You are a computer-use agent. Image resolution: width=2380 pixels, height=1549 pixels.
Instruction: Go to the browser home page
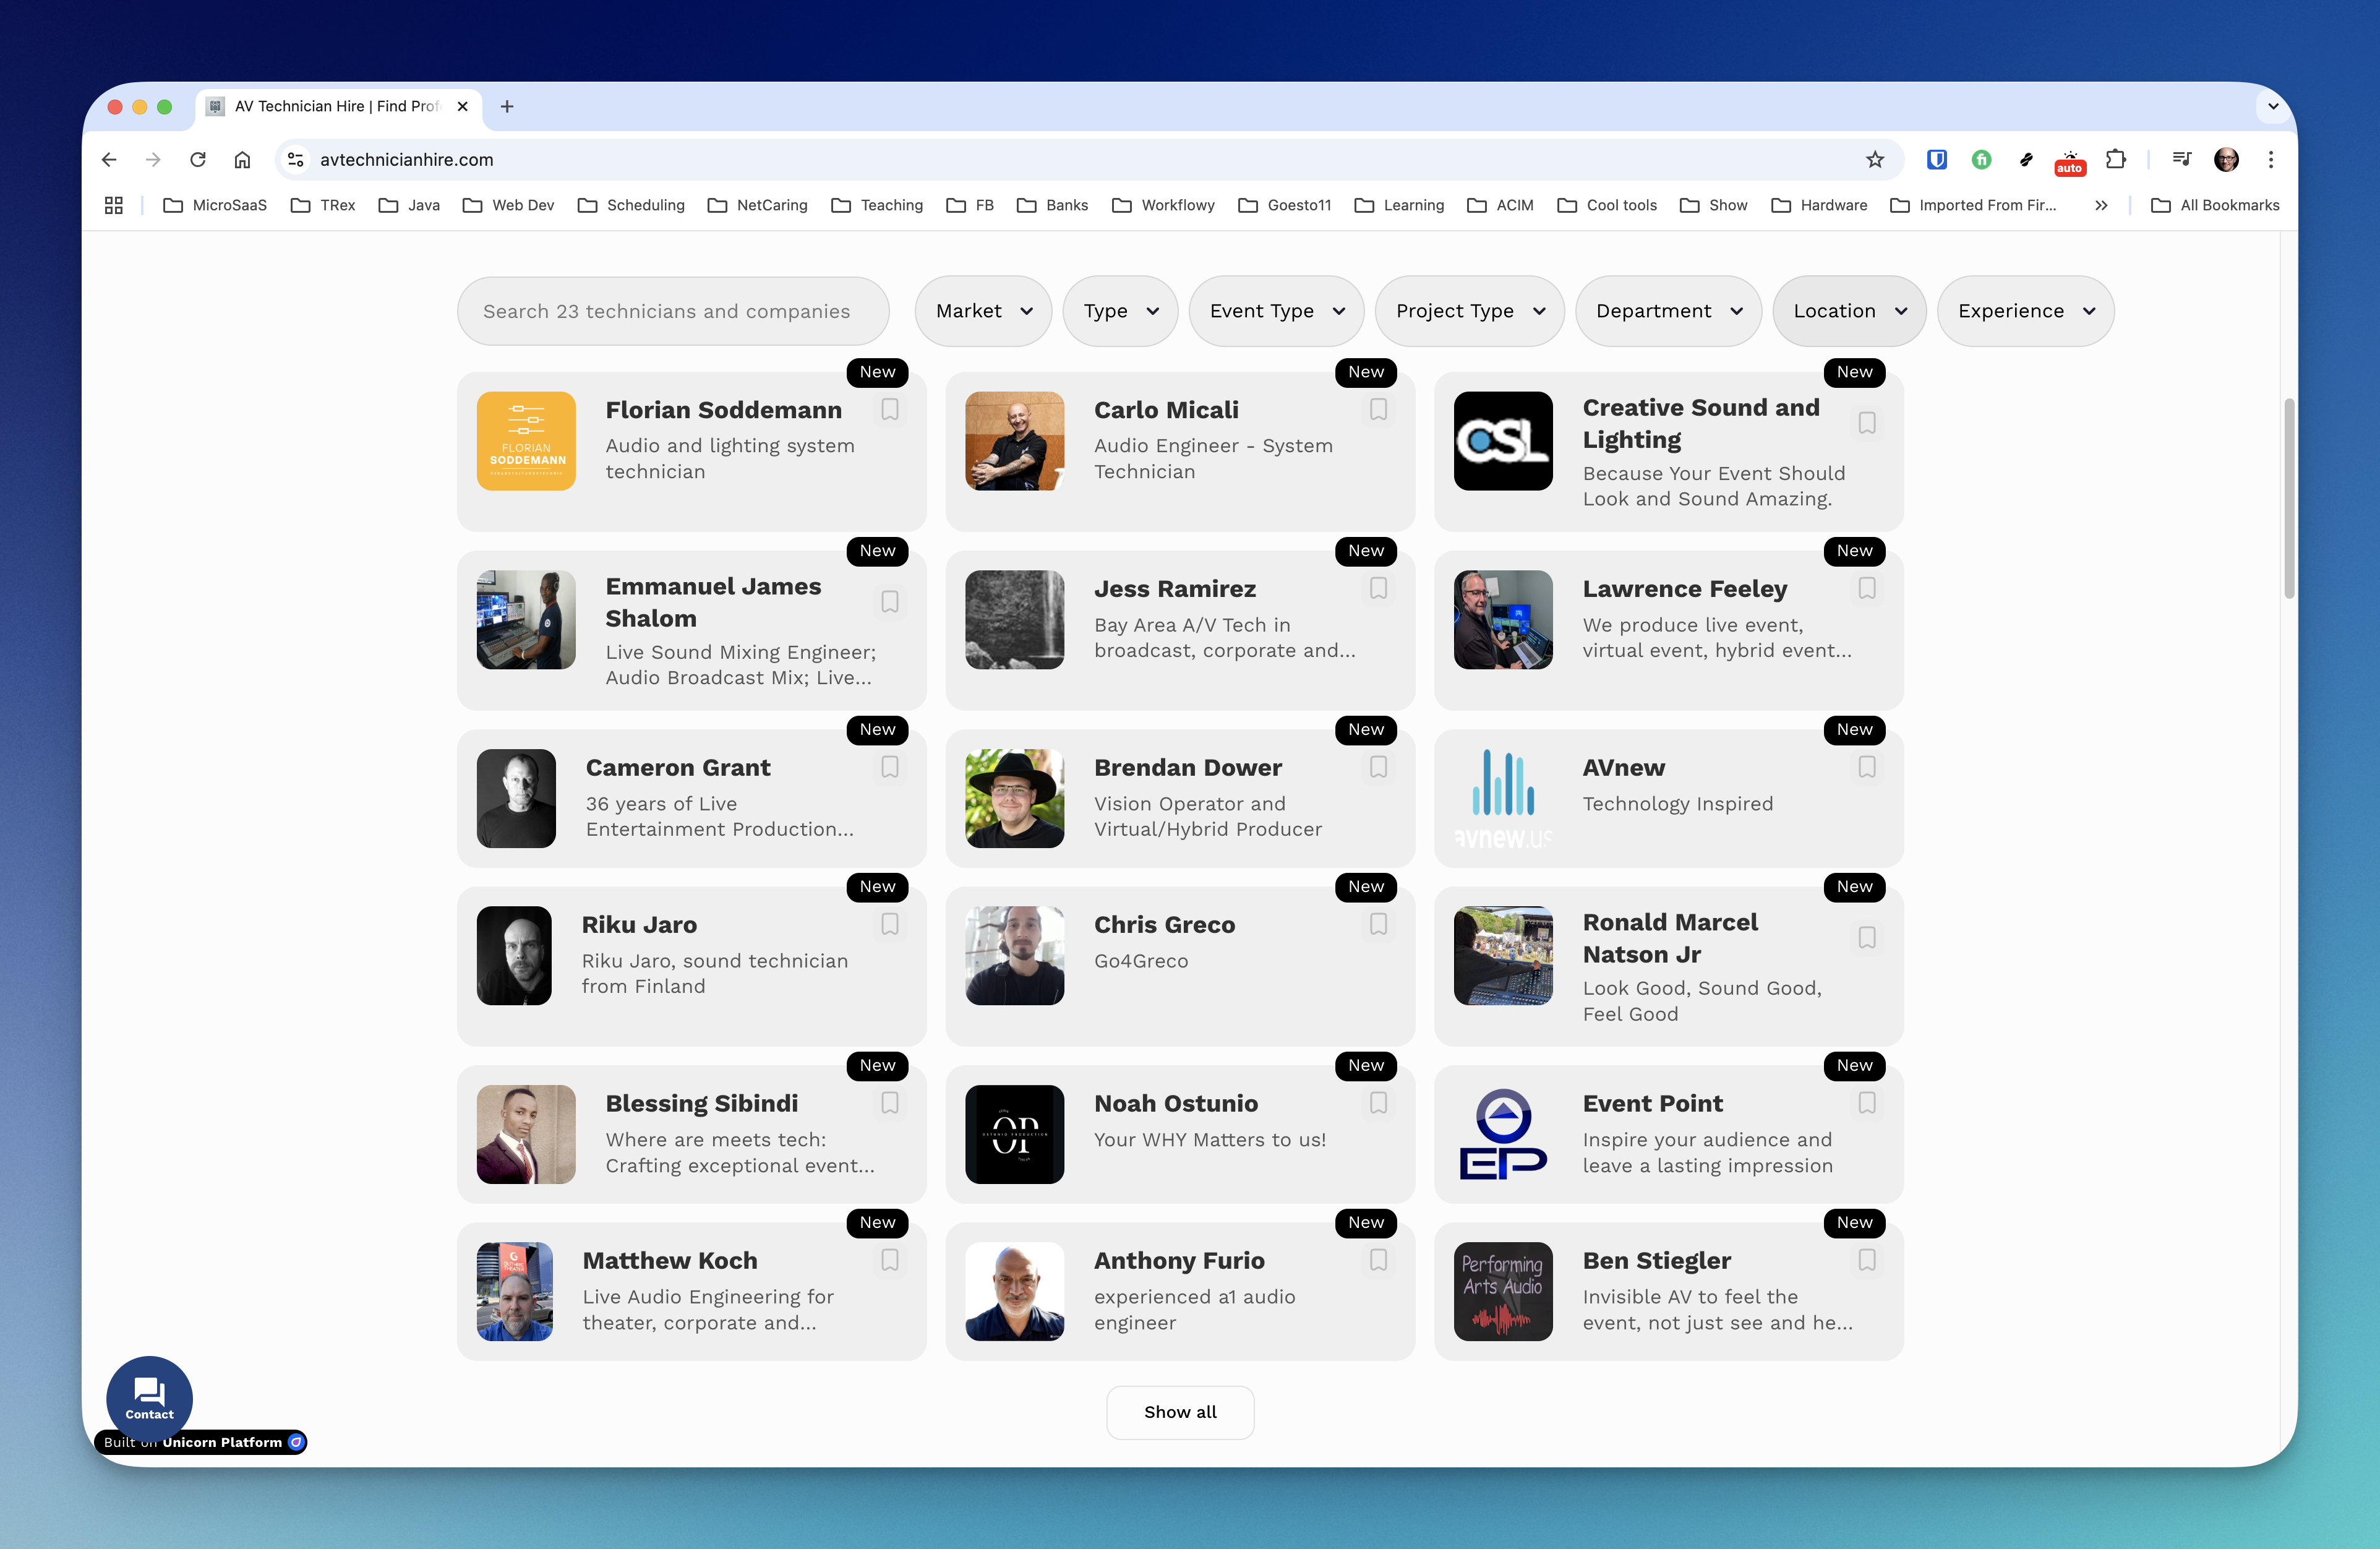[242, 160]
